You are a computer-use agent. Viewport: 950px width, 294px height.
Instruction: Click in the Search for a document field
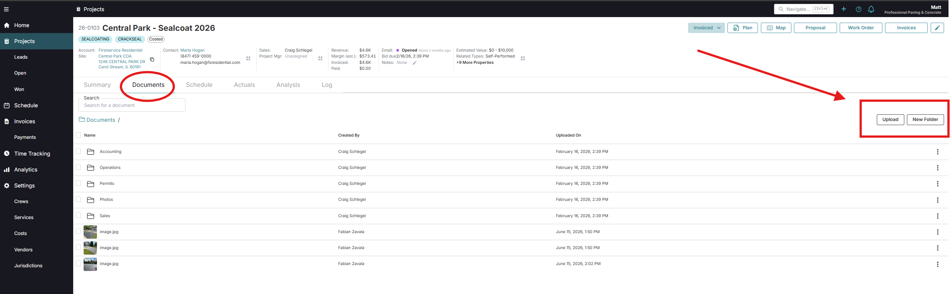click(132, 105)
